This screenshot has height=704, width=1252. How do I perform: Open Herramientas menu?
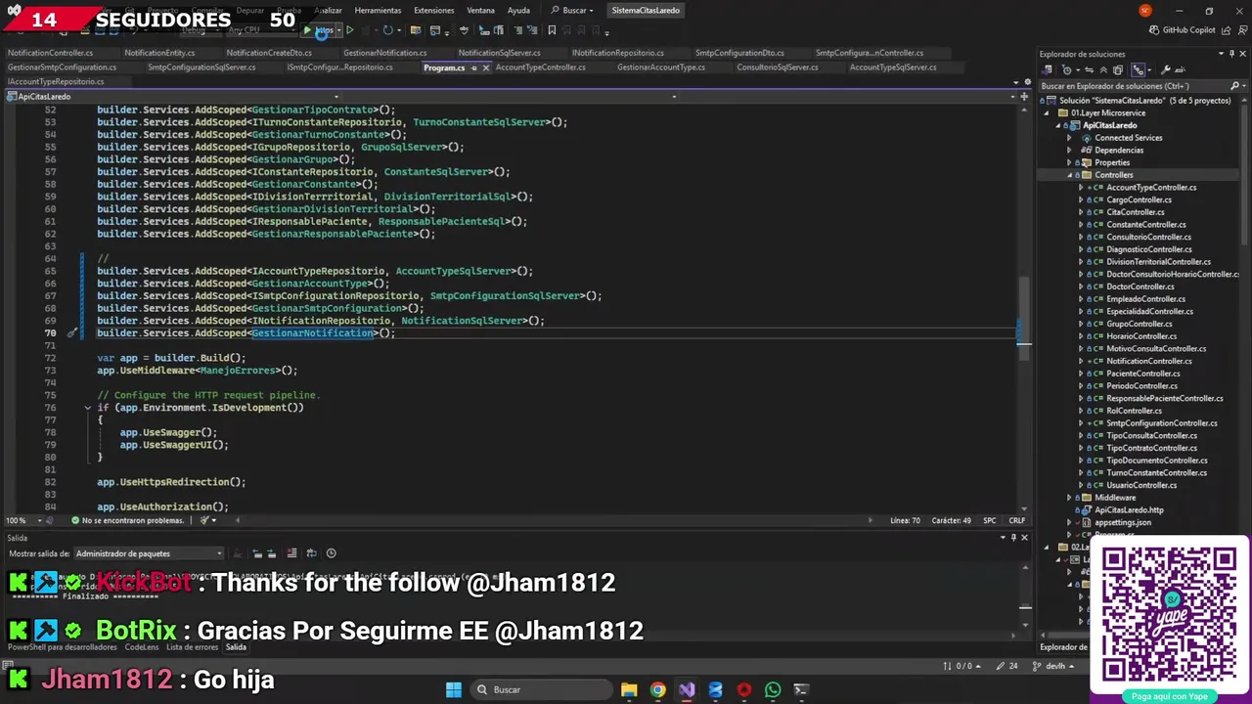tap(378, 11)
